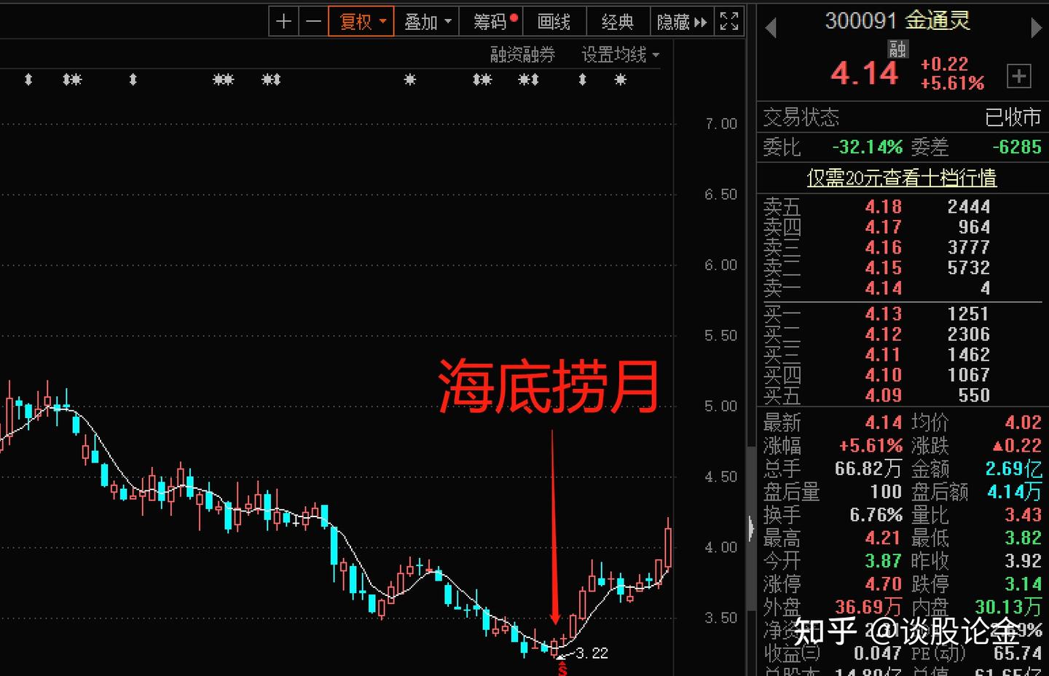This screenshot has height=676, width=1049.
Task: Click the zoom-in plus icon on chart toolbar
Action: click(x=283, y=21)
